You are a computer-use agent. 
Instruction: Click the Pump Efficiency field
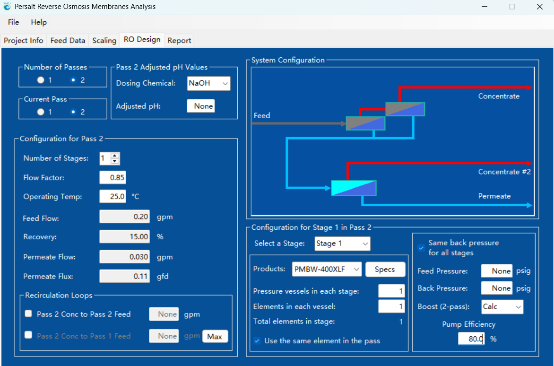471,339
